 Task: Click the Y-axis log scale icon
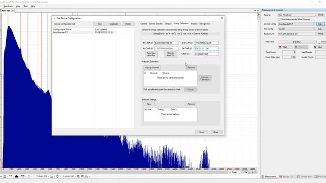pyautogui.click(x=51, y=176)
